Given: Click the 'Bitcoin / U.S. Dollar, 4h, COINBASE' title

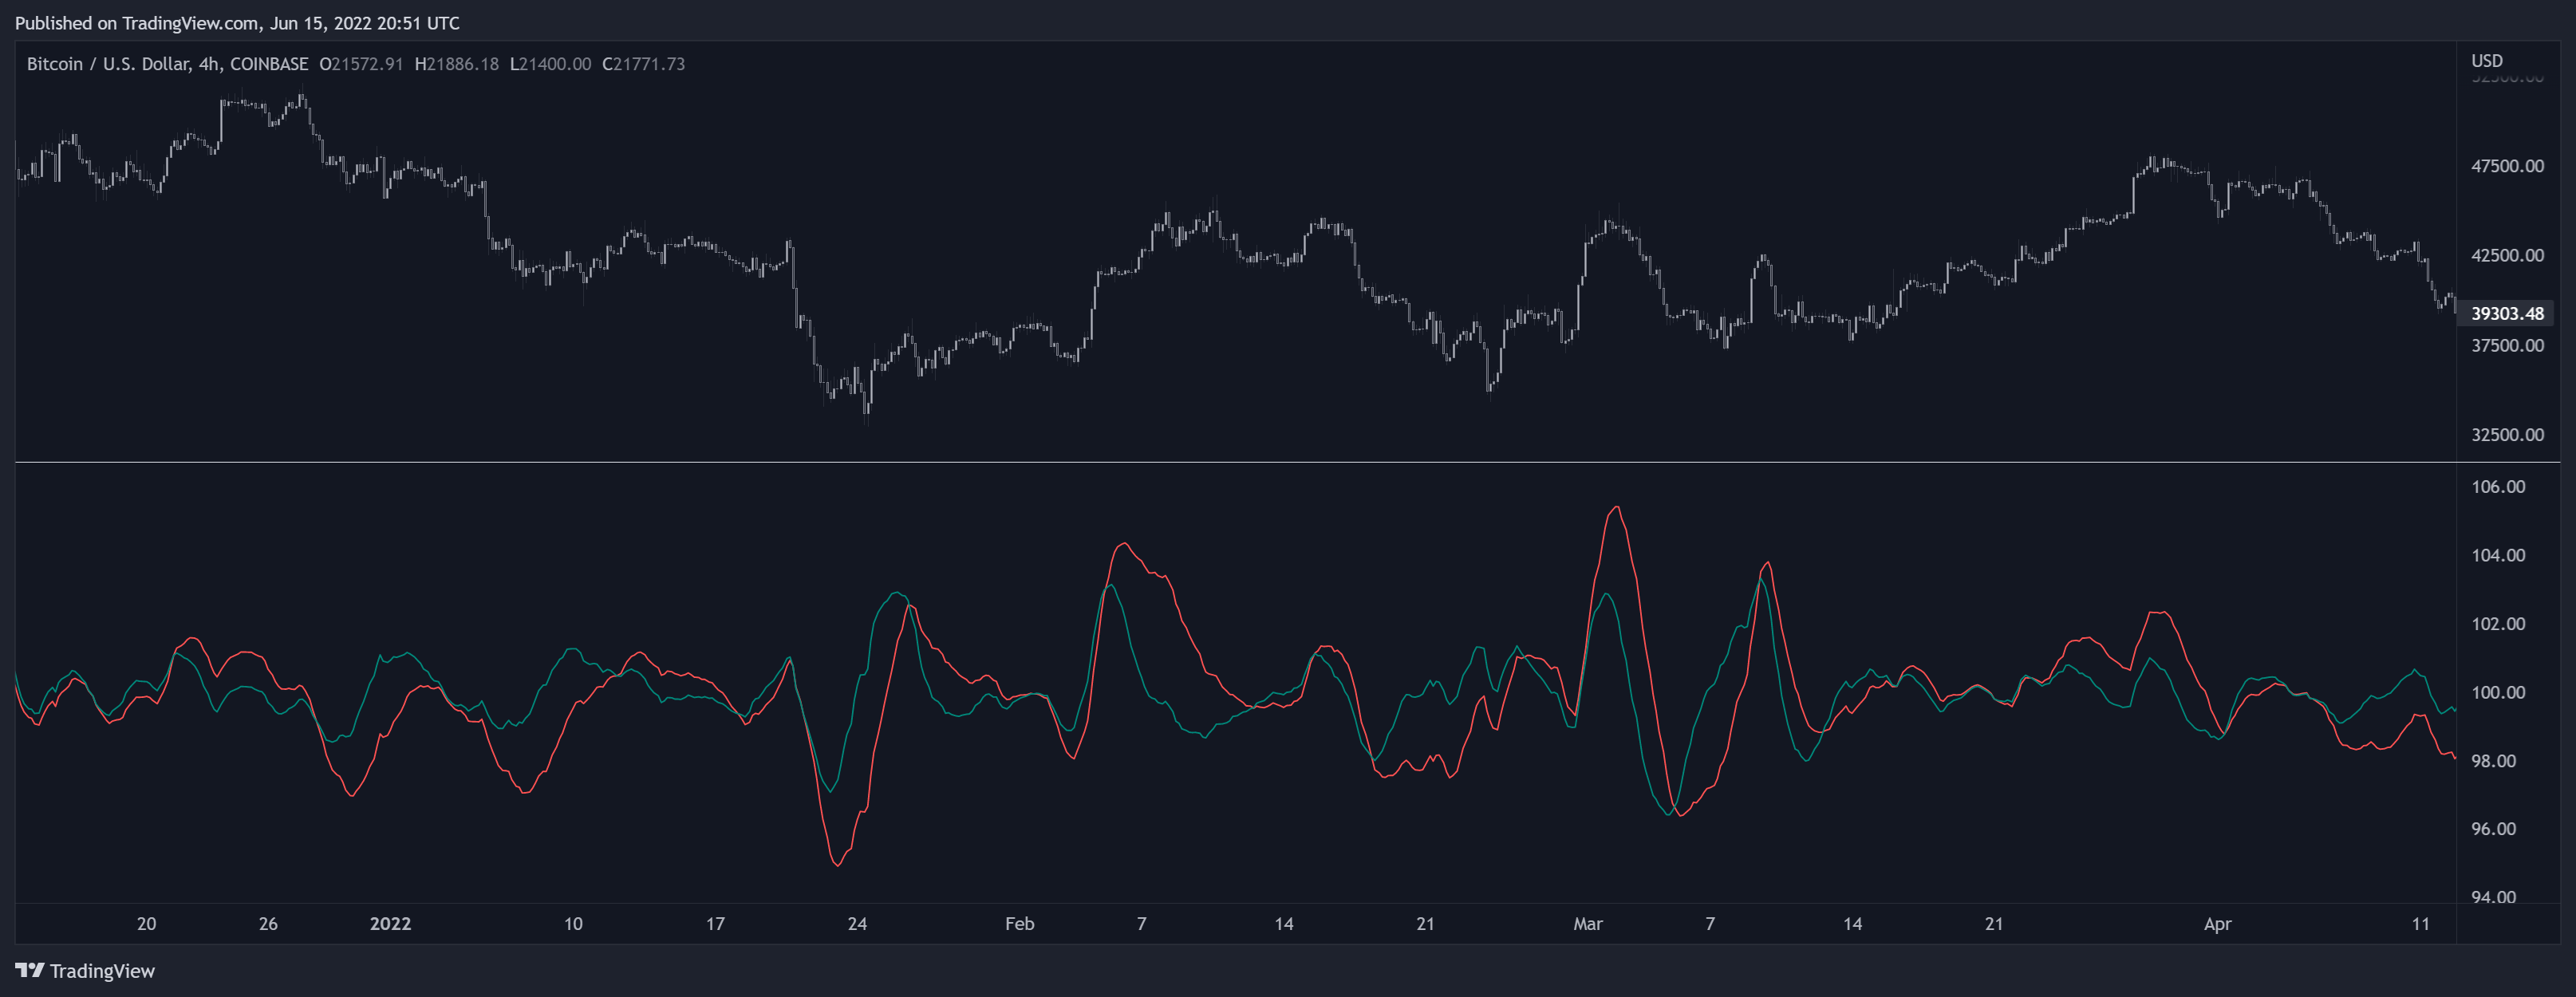Looking at the screenshot, I should (167, 64).
